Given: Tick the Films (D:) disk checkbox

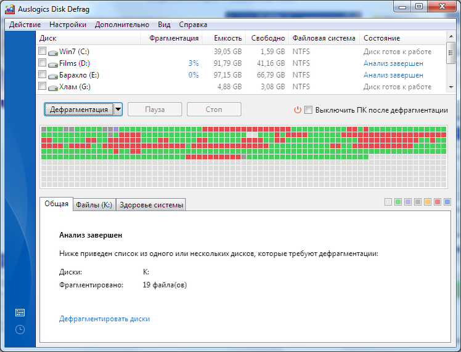Looking at the screenshot, I should 43,63.
